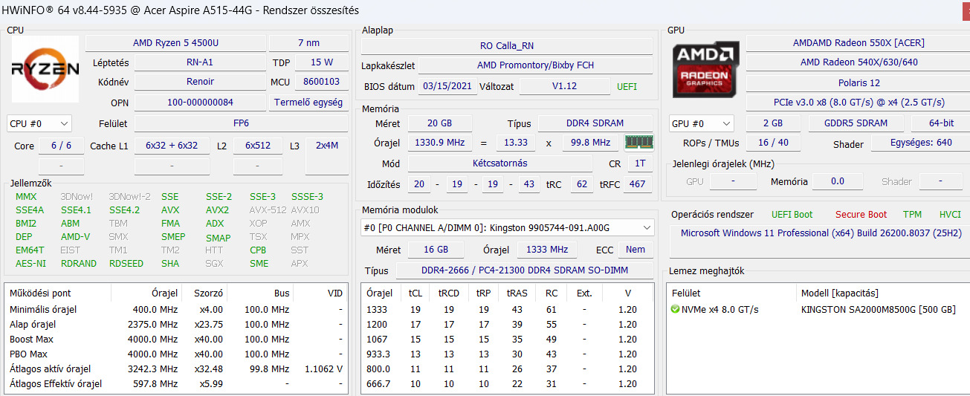Screen dimensions: 970x396
Task: Click the AMD Radeon Graphics logo
Action: click(x=705, y=69)
